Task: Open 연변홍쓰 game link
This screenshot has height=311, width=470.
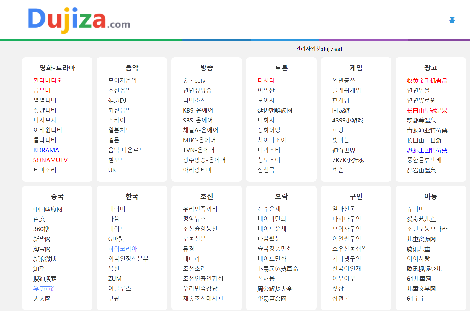Action: pyautogui.click(x=344, y=80)
